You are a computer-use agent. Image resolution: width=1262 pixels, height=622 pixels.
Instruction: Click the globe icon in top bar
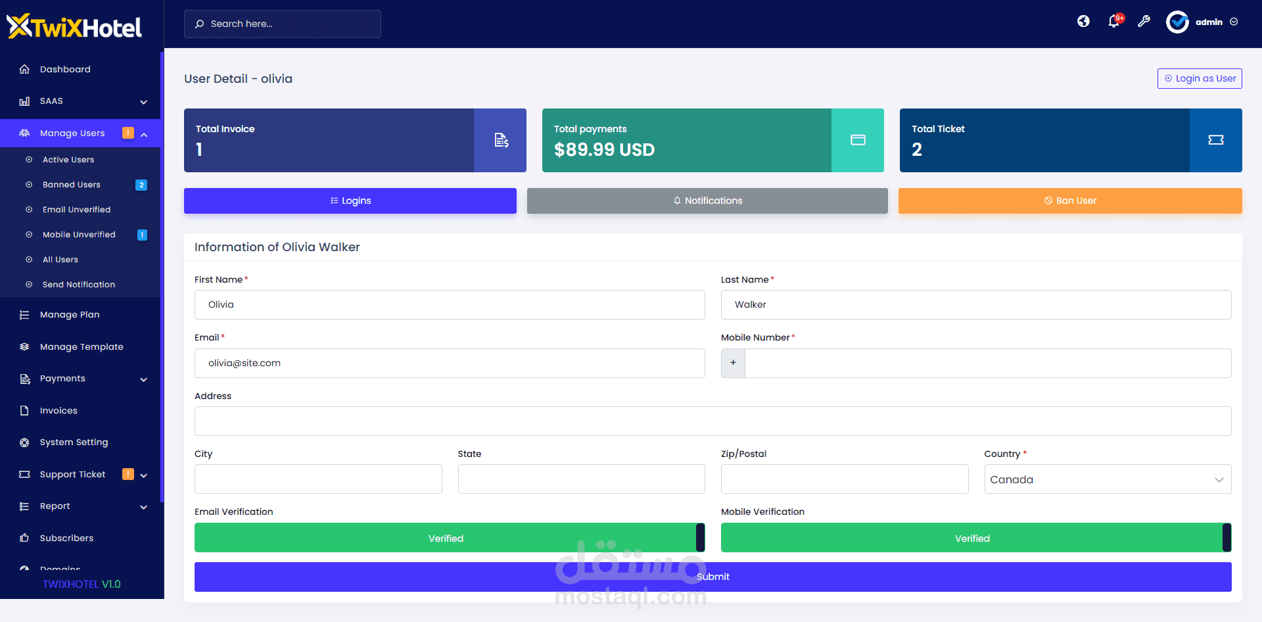(x=1083, y=22)
